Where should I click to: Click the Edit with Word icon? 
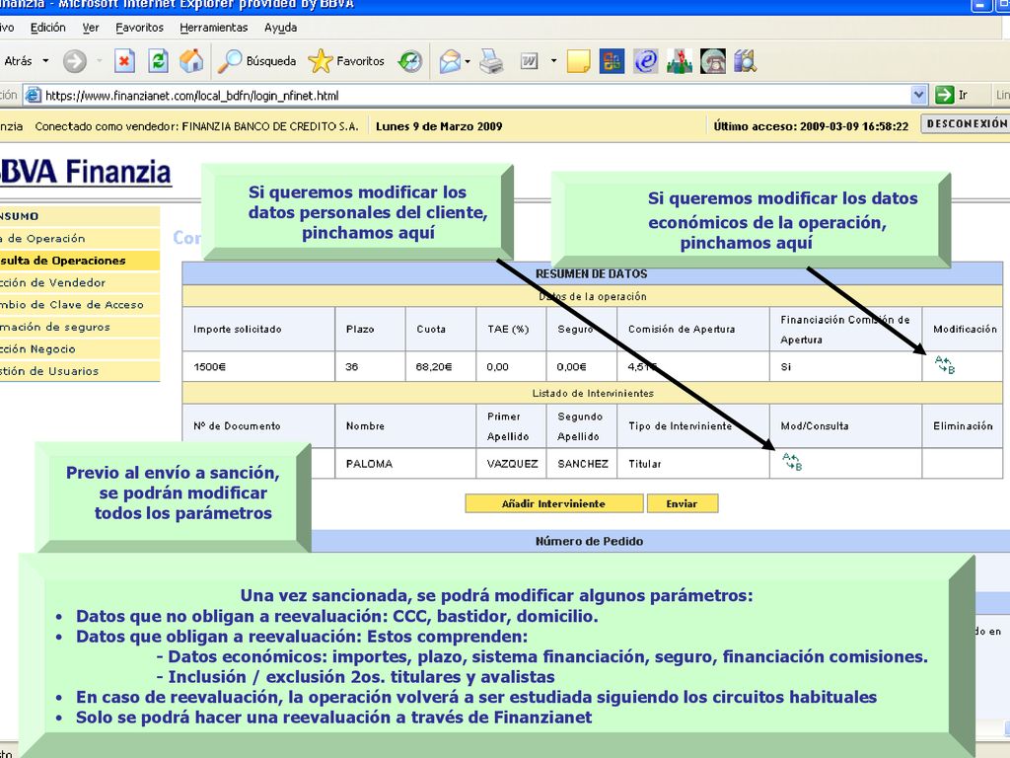pyautogui.click(x=529, y=61)
